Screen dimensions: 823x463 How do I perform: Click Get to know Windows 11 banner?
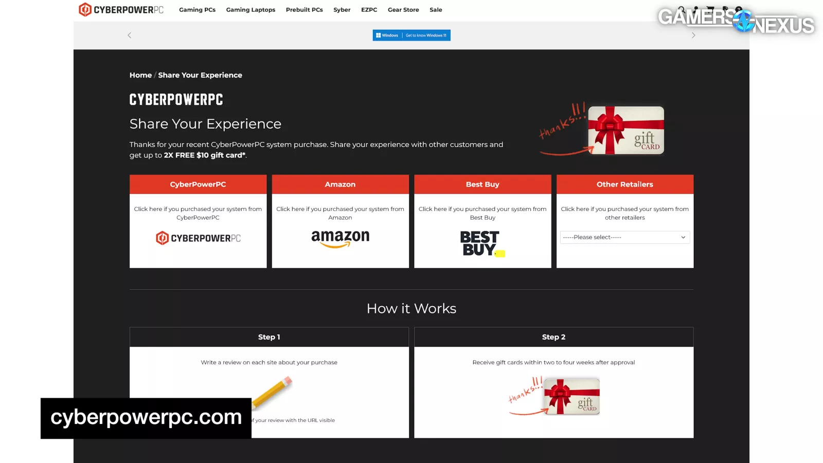click(x=411, y=35)
